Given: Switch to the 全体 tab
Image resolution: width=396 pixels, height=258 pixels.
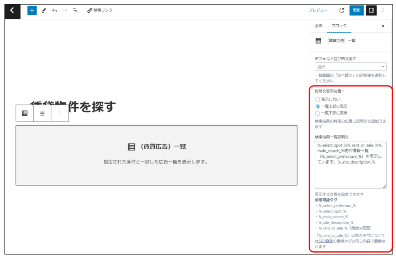Looking at the screenshot, I should pyautogui.click(x=318, y=26).
